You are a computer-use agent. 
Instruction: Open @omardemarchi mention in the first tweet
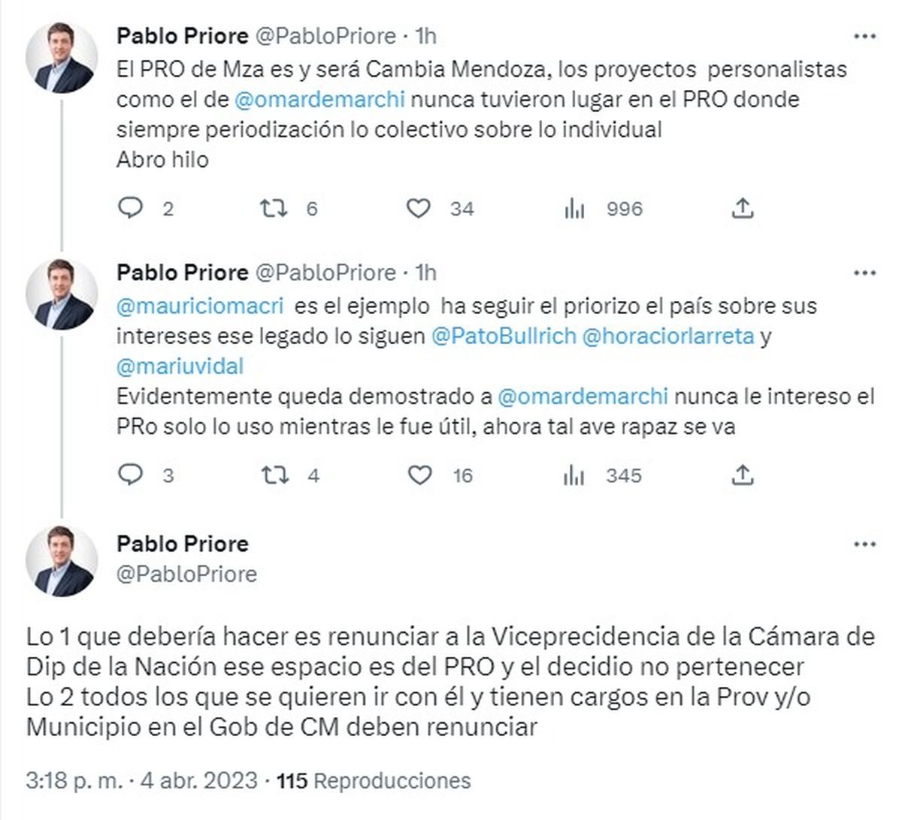[319, 99]
